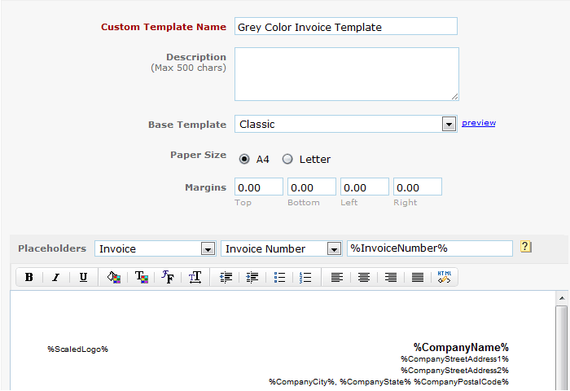Screen dimensions: 570x391
Task: Set the Left margin field
Action: pos(365,187)
